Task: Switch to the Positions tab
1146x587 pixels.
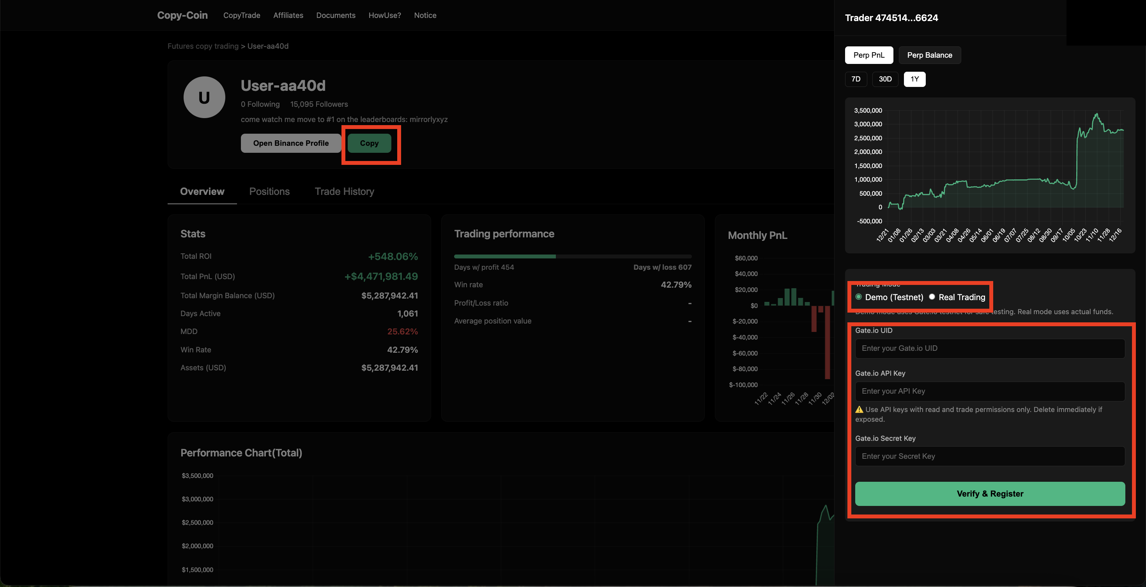Action: (x=270, y=192)
